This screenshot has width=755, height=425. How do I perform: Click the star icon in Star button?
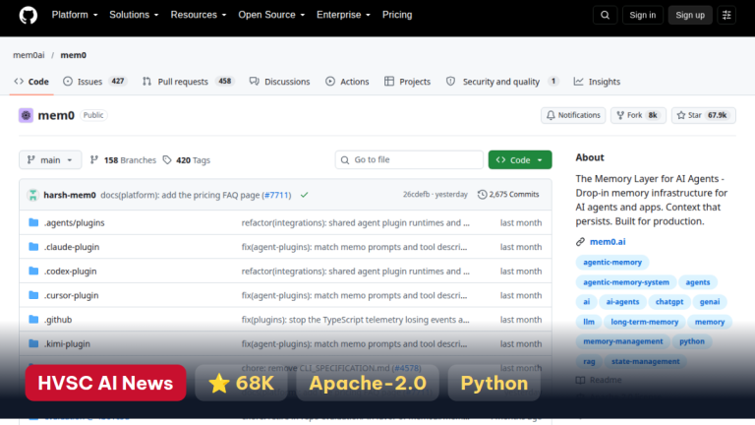681,115
